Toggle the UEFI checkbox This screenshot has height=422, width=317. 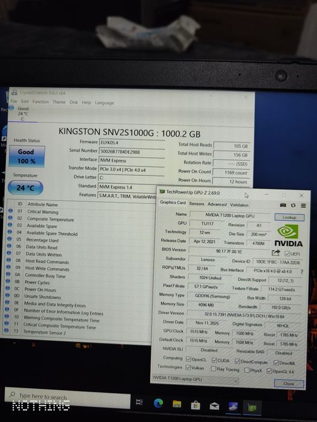coord(287,254)
